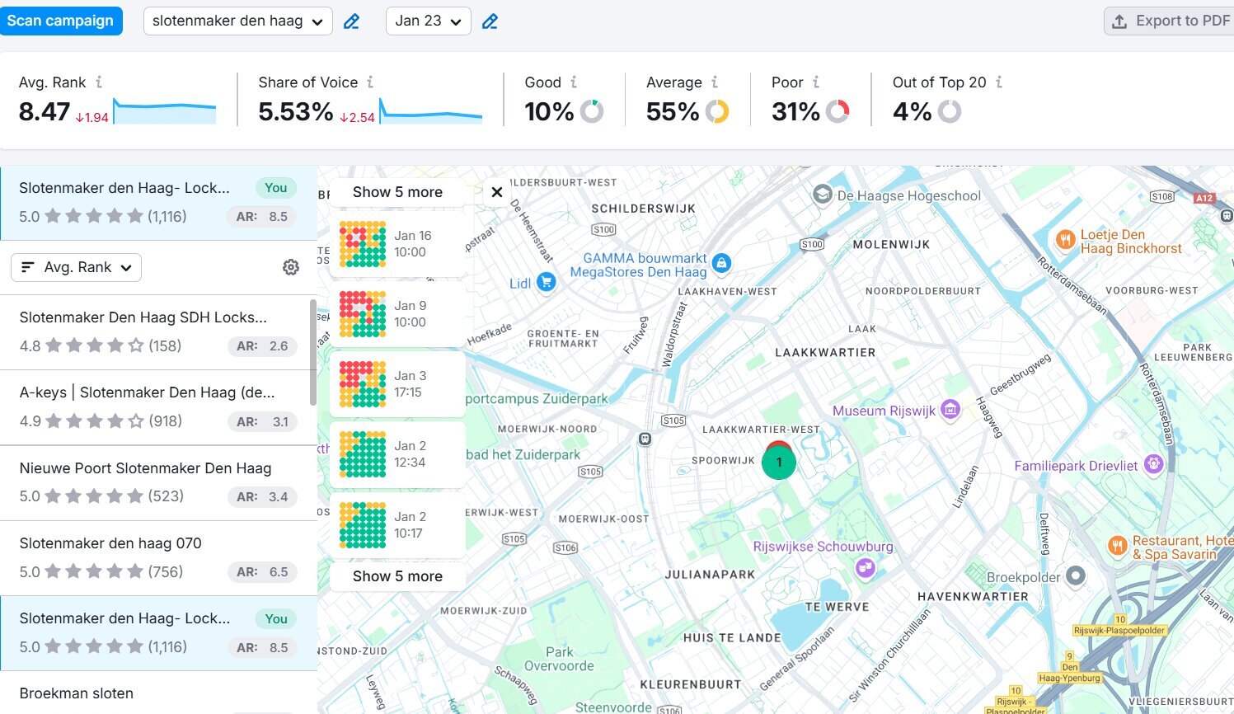The image size is (1234, 714).
Task: Click transit station icon near Moerwijk-Noord
Action: [x=645, y=439]
